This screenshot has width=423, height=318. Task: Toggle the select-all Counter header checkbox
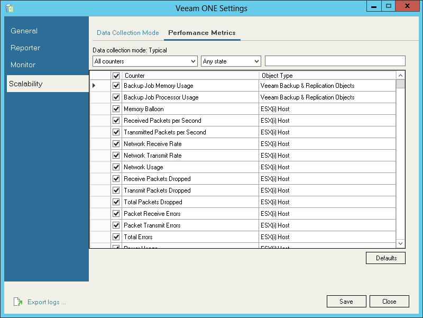click(x=116, y=76)
